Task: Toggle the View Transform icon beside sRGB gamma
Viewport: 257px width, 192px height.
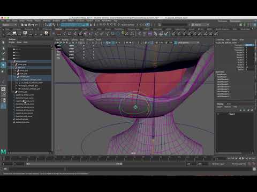Action: tap(176, 43)
